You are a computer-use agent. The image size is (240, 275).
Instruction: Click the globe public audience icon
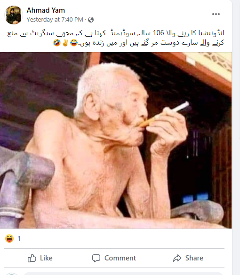pos(91,20)
